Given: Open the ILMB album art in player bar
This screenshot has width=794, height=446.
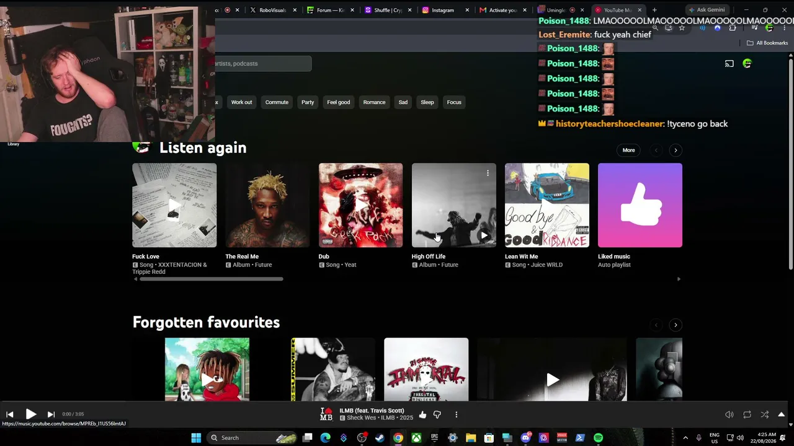Looking at the screenshot, I should coord(326,414).
